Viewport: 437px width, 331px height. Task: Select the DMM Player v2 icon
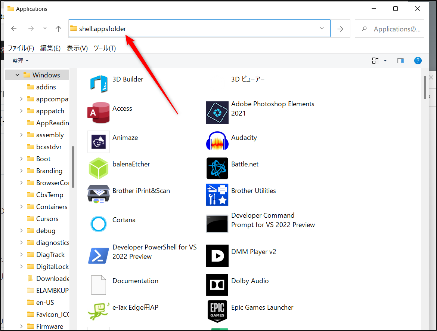[x=217, y=256]
